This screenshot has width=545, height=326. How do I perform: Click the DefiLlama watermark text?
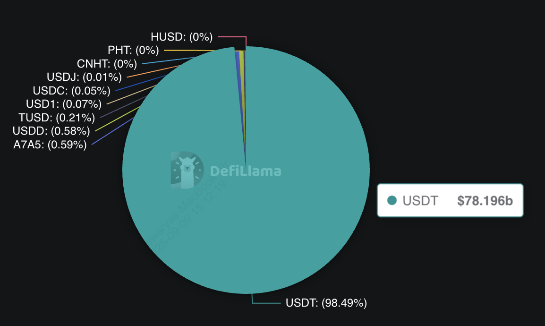point(245,171)
